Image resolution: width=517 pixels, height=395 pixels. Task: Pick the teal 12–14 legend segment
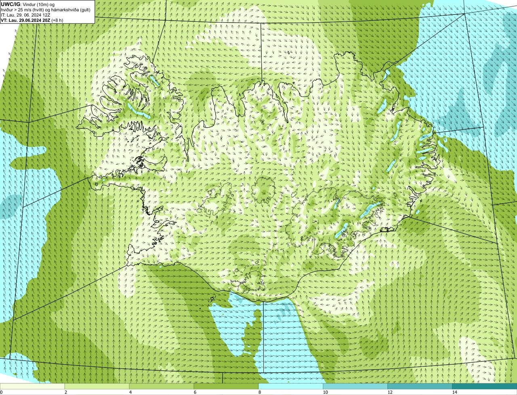420,386
